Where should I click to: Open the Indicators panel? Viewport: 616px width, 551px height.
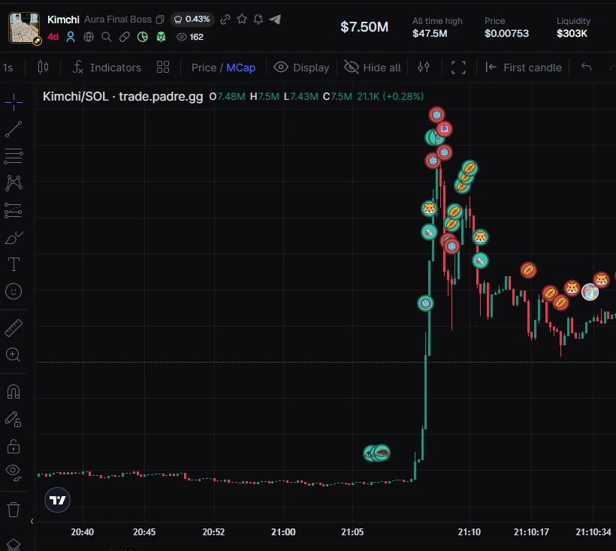pos(107,68)
